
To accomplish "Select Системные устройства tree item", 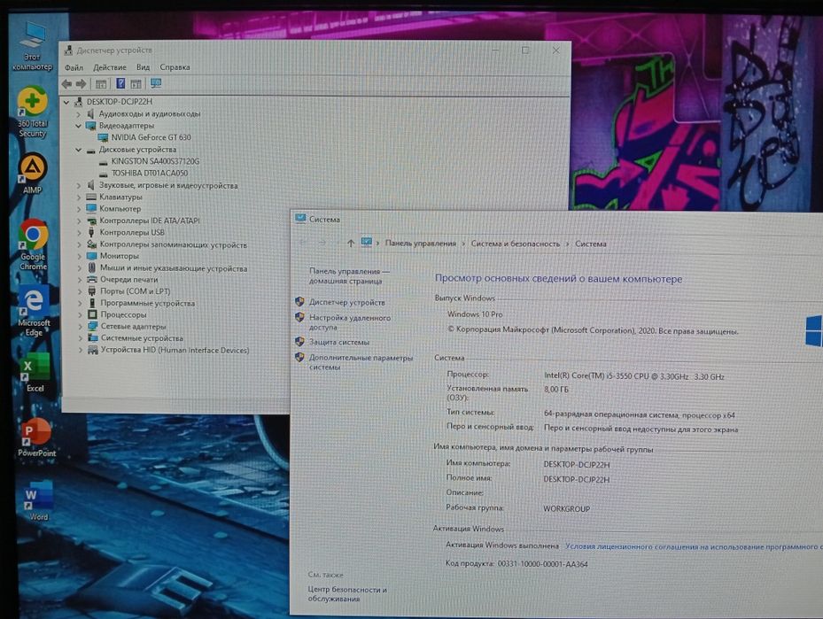I will pyautogui.click(x=142, y=338).
